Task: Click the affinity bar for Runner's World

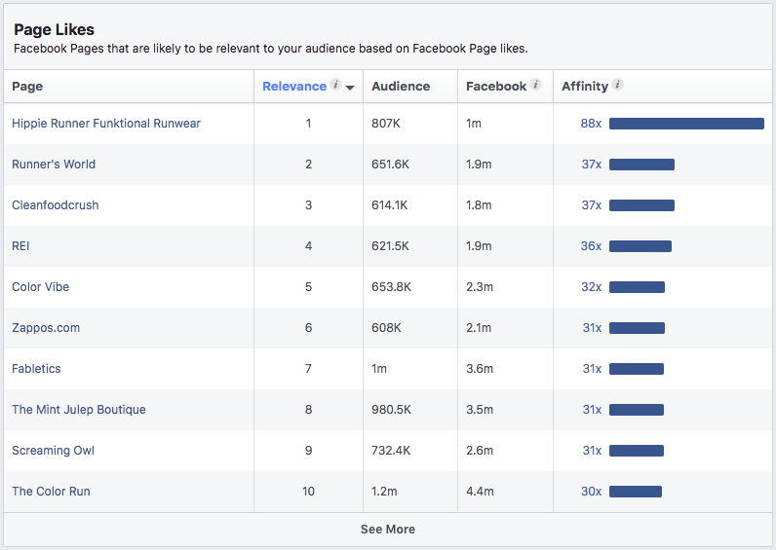Action: pos(641,165)
